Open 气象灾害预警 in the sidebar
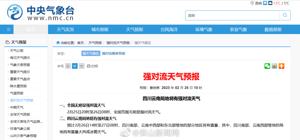The image size is (300, 140). pos(20,65)
